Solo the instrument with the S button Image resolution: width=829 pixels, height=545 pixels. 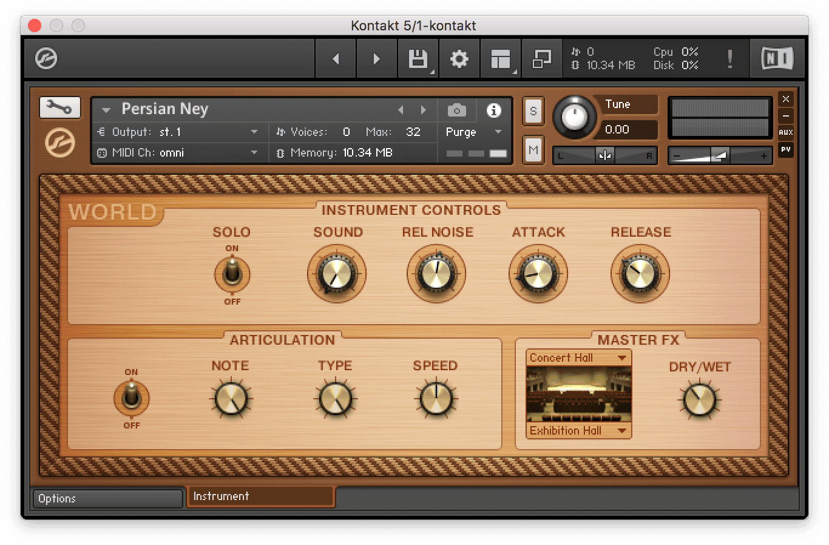pyautogui.click(x=533, y=111)
